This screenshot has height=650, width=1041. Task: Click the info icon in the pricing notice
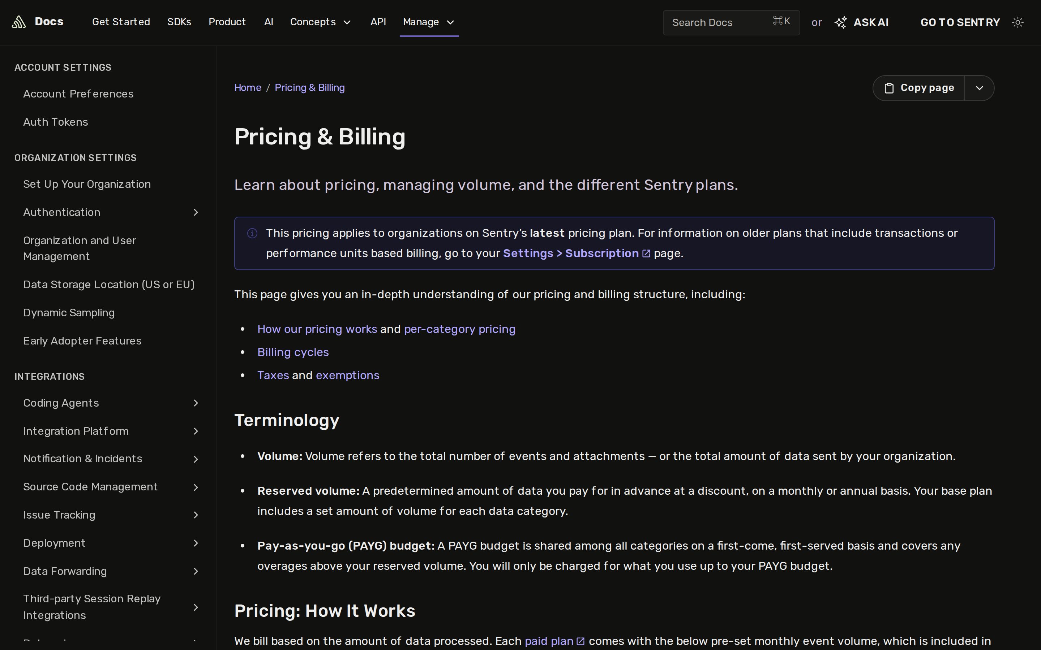[253, 233]
